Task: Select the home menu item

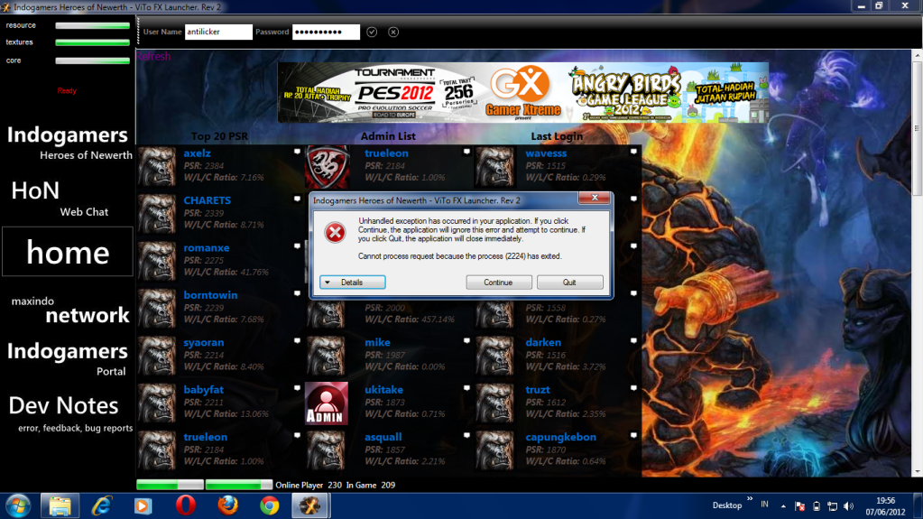Action: [68, 252]
